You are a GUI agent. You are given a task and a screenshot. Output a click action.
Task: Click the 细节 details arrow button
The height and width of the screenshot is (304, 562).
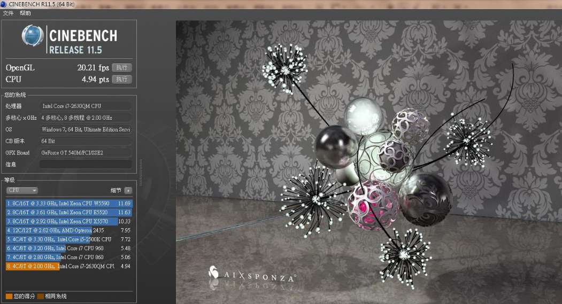click(128, 191)
